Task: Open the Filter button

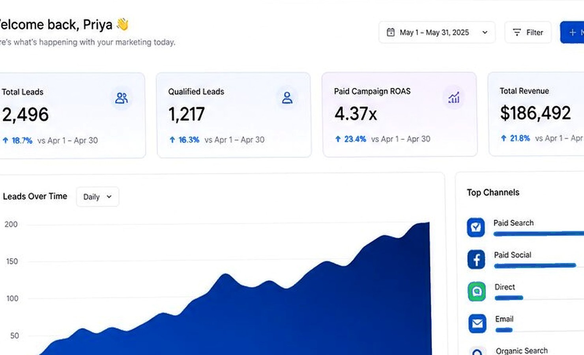Action: (528, 32)
